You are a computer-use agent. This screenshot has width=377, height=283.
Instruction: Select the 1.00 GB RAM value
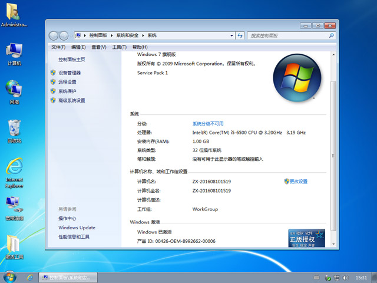[x=201, y=141]
